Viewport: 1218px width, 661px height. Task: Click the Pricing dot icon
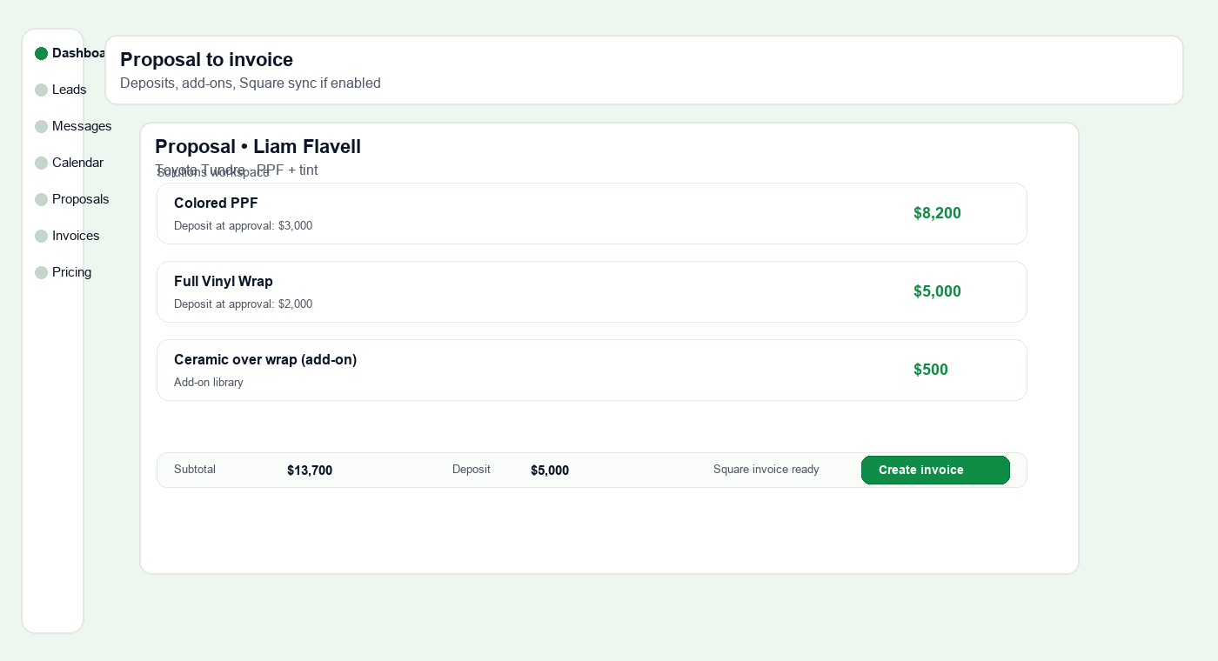[42, 272]
